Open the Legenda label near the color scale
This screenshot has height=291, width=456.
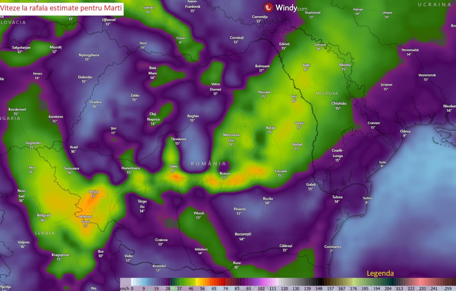click(x=380, y=273)
